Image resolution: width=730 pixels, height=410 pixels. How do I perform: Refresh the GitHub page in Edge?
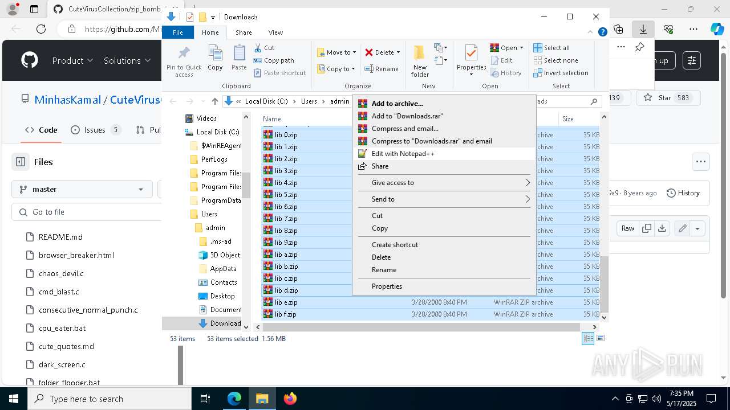pos(41,29)
